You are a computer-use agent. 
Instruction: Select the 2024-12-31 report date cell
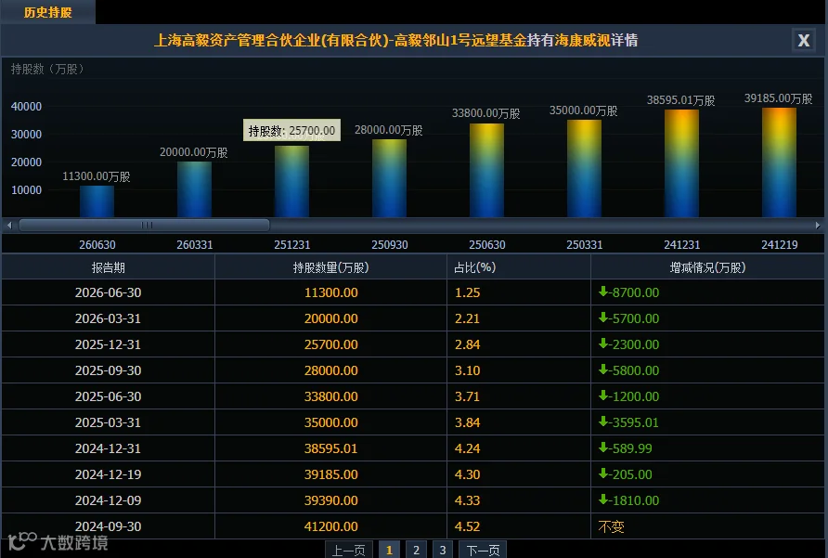pyautogui.click(x=109, y=448)
